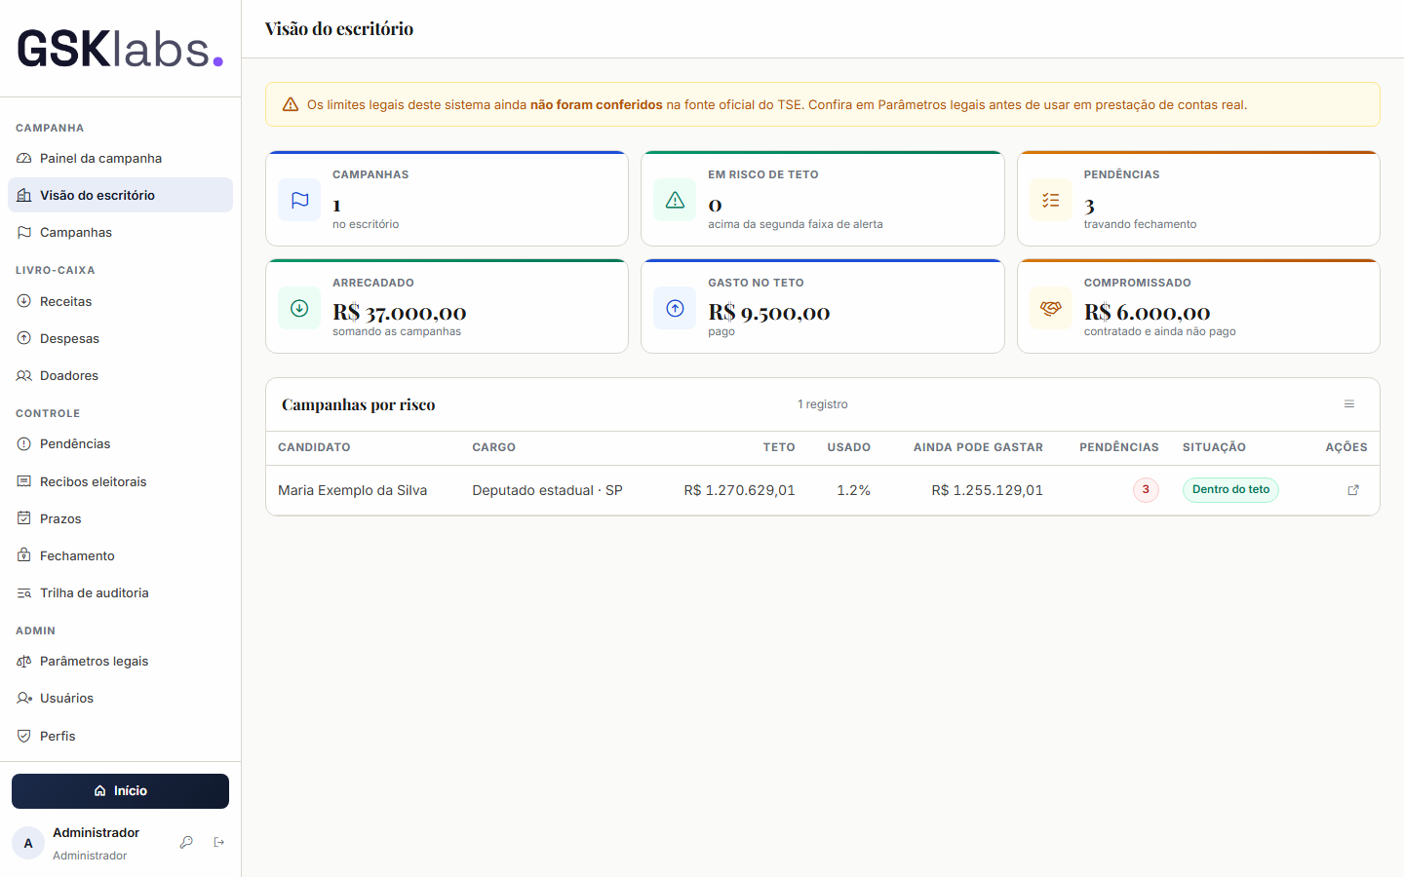The width and height of the screenshot is (1404, 877).
Task: Click the Pendências column header in table
Action: tap(1119, 447)
